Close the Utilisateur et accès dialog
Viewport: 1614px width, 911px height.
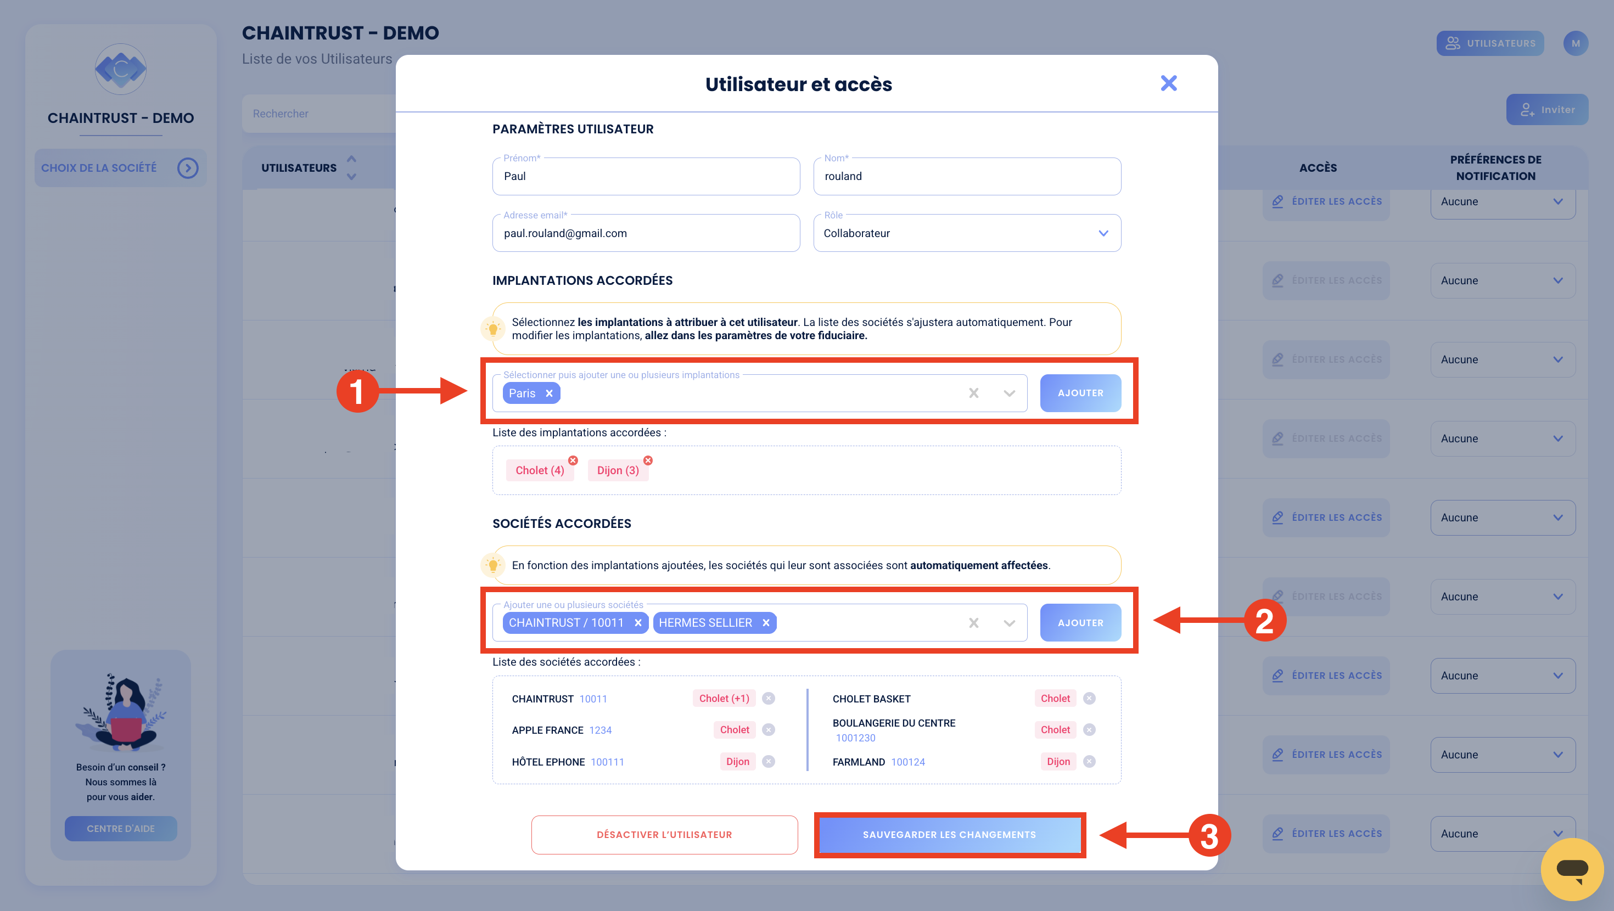coord(1169,83)
